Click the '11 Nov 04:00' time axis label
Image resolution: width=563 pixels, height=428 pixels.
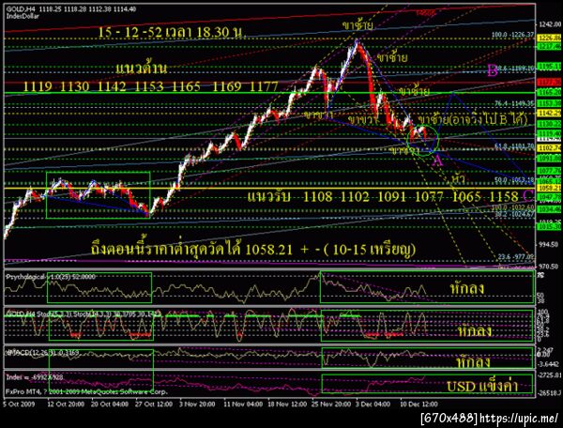(243, 404)
